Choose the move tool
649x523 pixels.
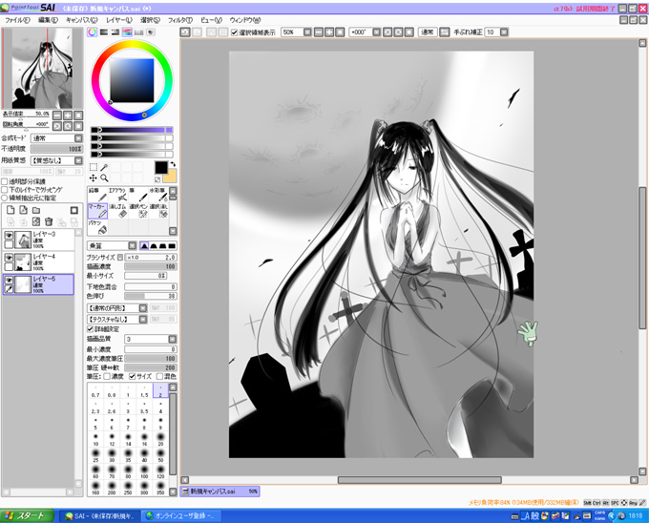[x=94, y=178]
